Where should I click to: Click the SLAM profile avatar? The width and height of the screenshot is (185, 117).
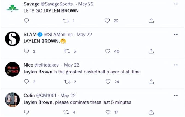tap(13, 39)
